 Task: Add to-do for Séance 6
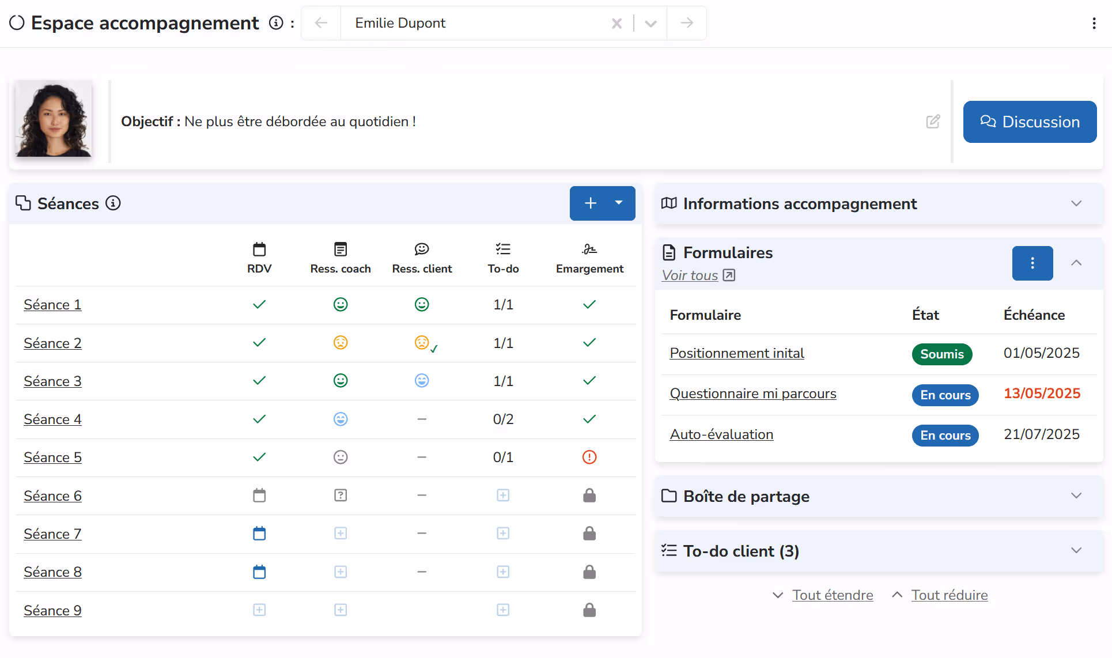503,495
